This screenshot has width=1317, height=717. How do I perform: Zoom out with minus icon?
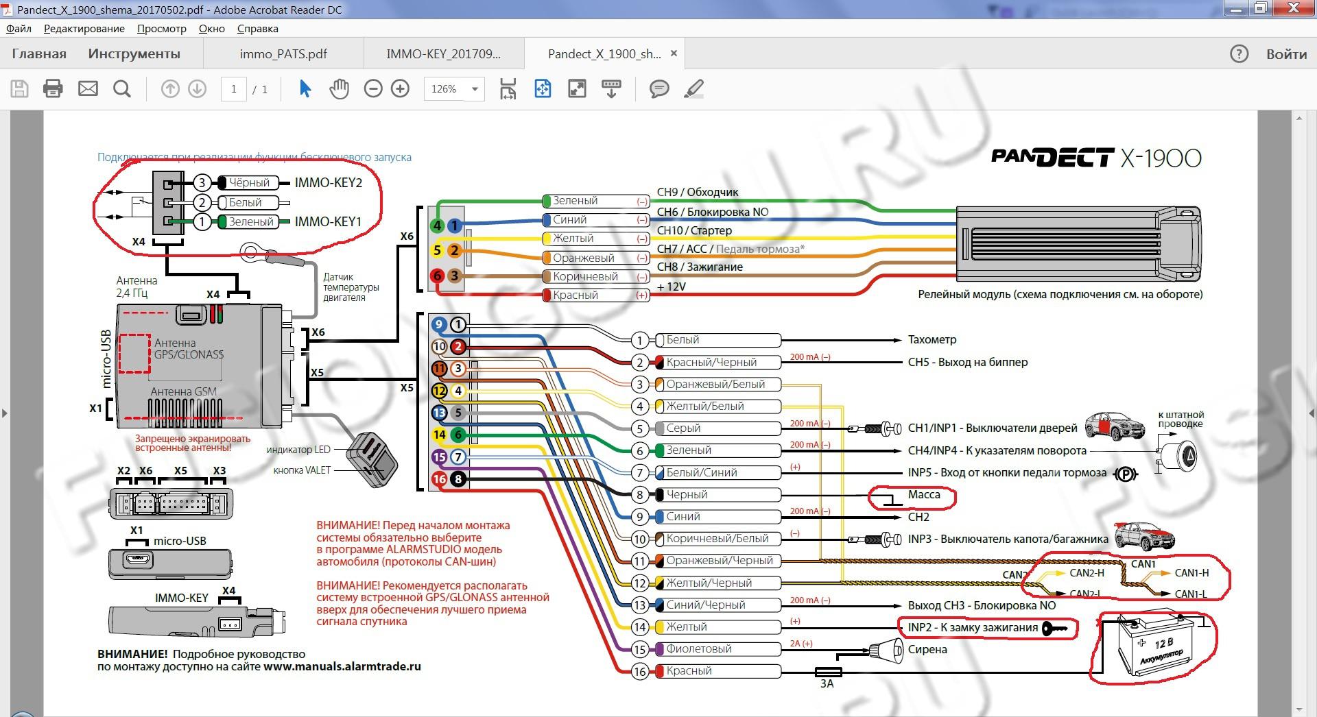click(x=373, y=89)
